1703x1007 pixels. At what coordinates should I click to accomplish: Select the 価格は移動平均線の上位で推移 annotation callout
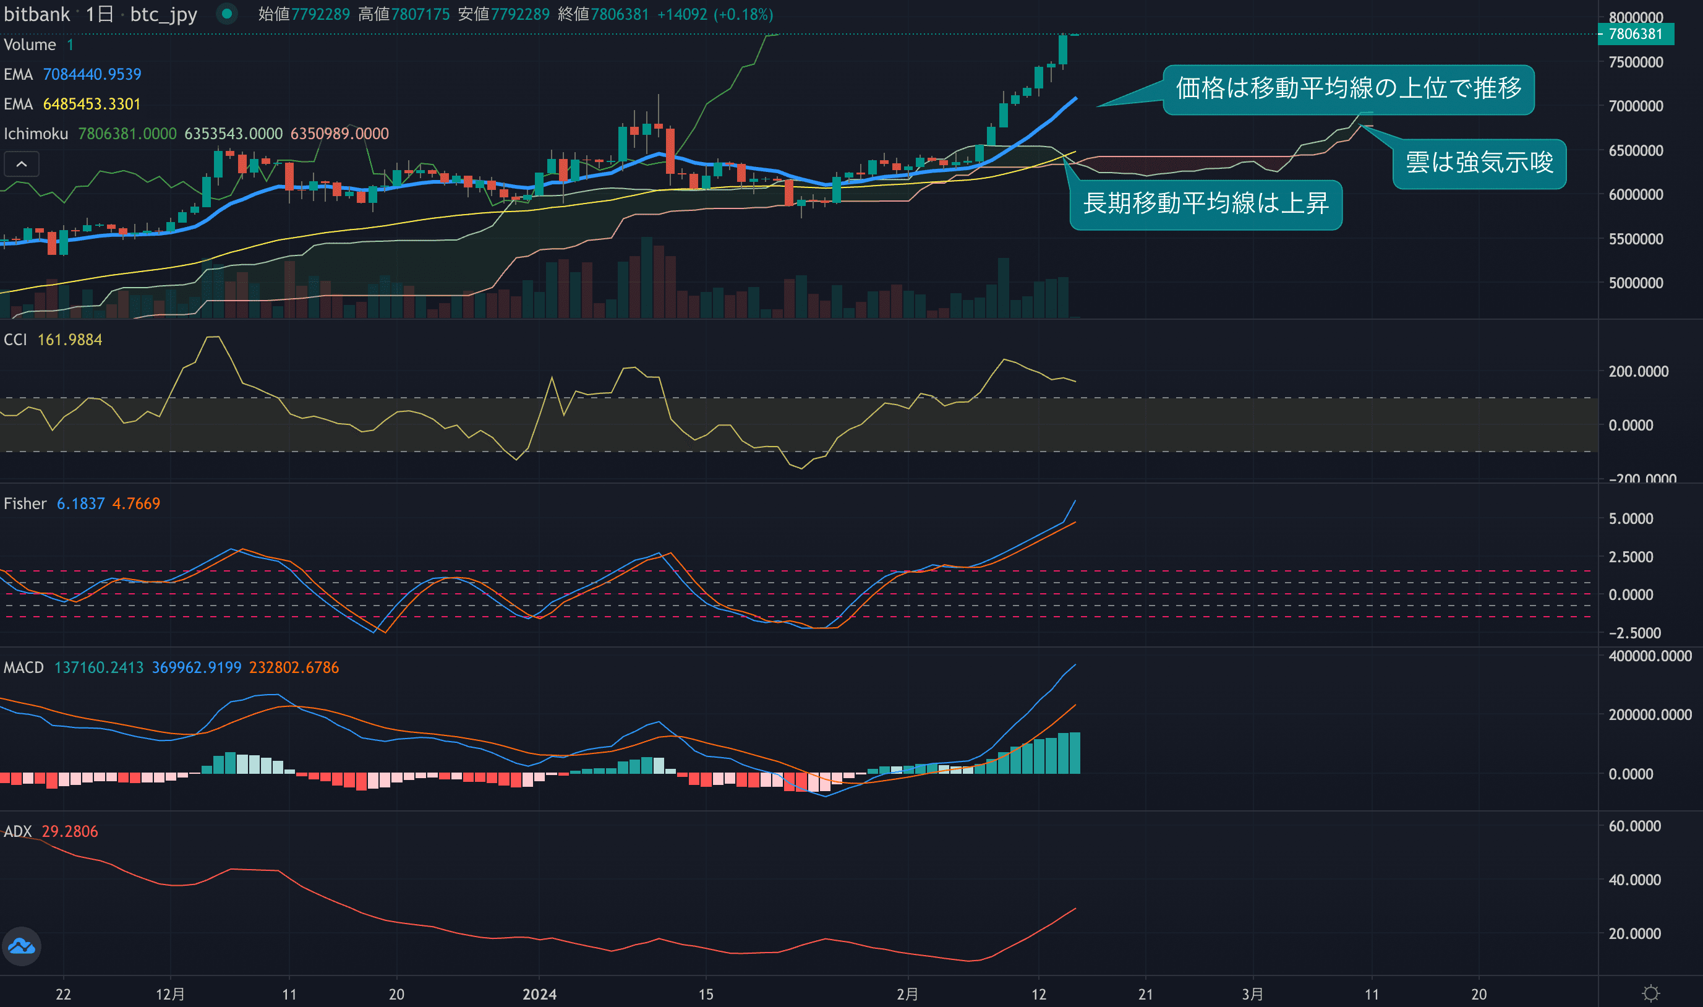tap(1348, 89)
